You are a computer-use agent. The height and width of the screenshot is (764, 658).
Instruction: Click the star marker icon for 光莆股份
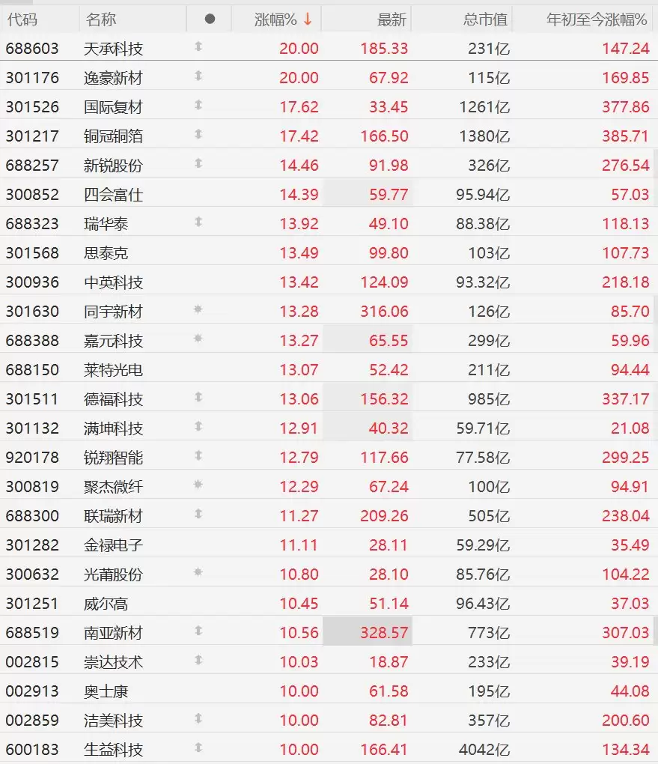(198, 572)
